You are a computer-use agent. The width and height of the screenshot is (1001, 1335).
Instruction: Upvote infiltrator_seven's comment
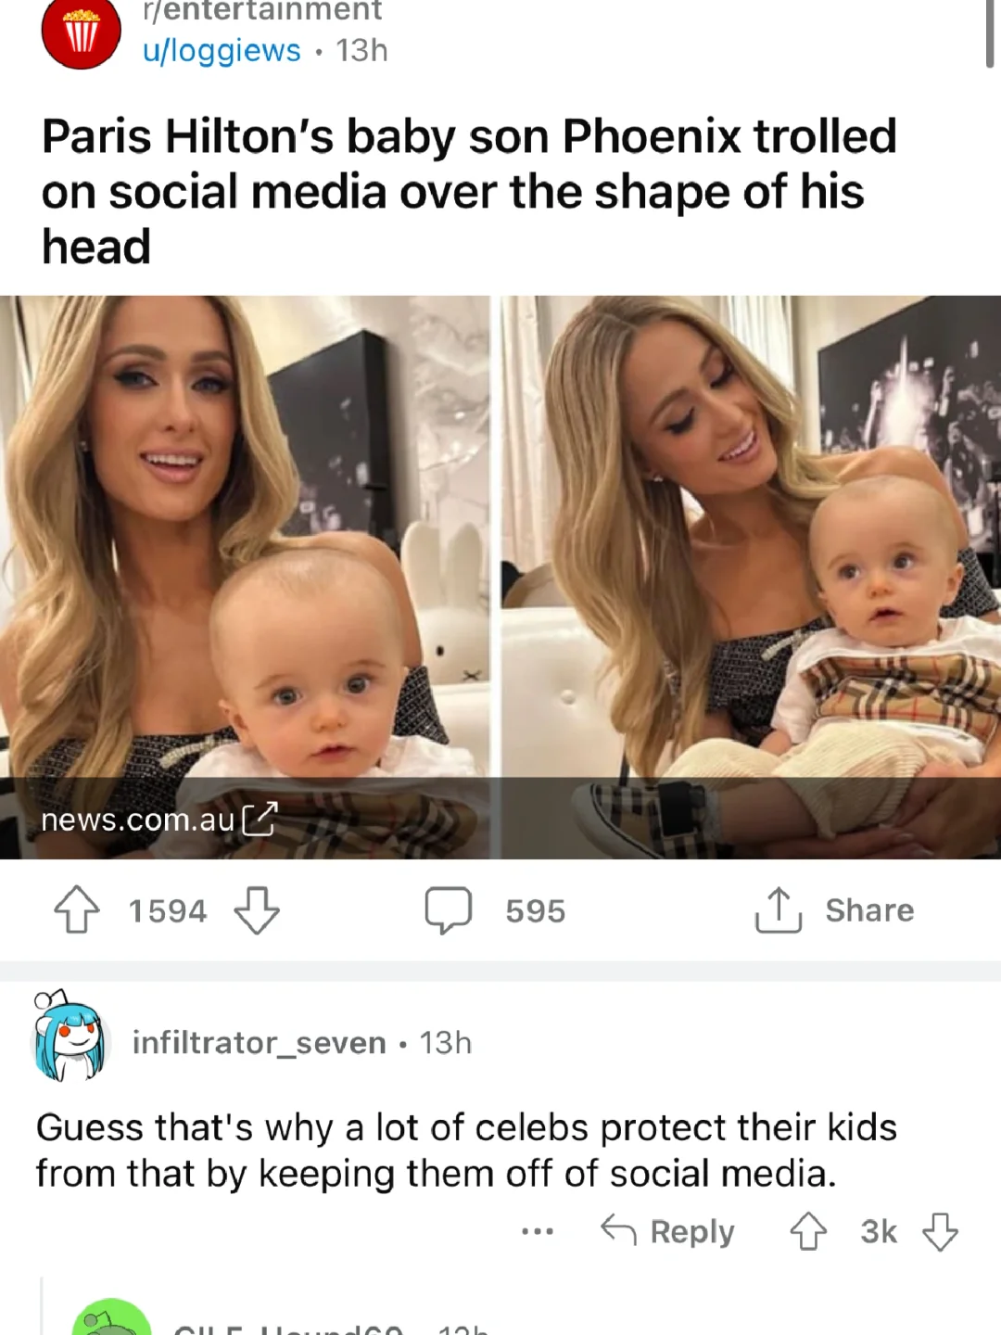pyautogui.click(x=808, y=1232)
